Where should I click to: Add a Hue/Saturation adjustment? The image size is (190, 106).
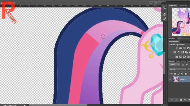175,52
